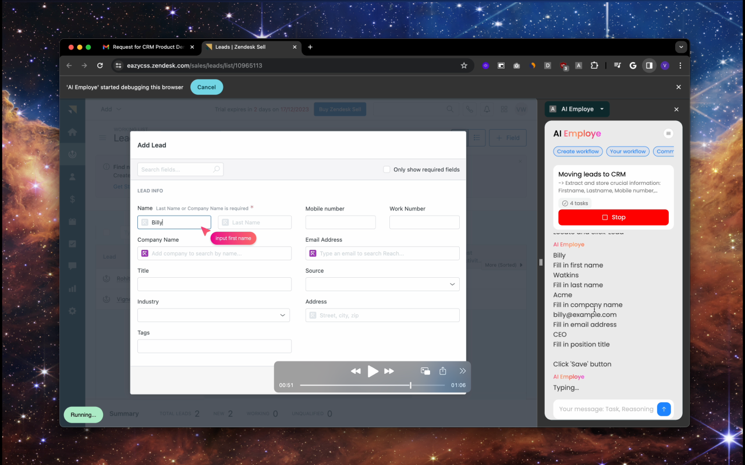The height and width of the screenshot is (465, 745).
Task: Click the First Name field containing Billy
Action: (x=174, y=222)
